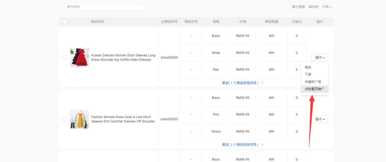Check the Fashion Women Dress product checkbox
Viewport: 386px width, 162px height.
(65, 119)
